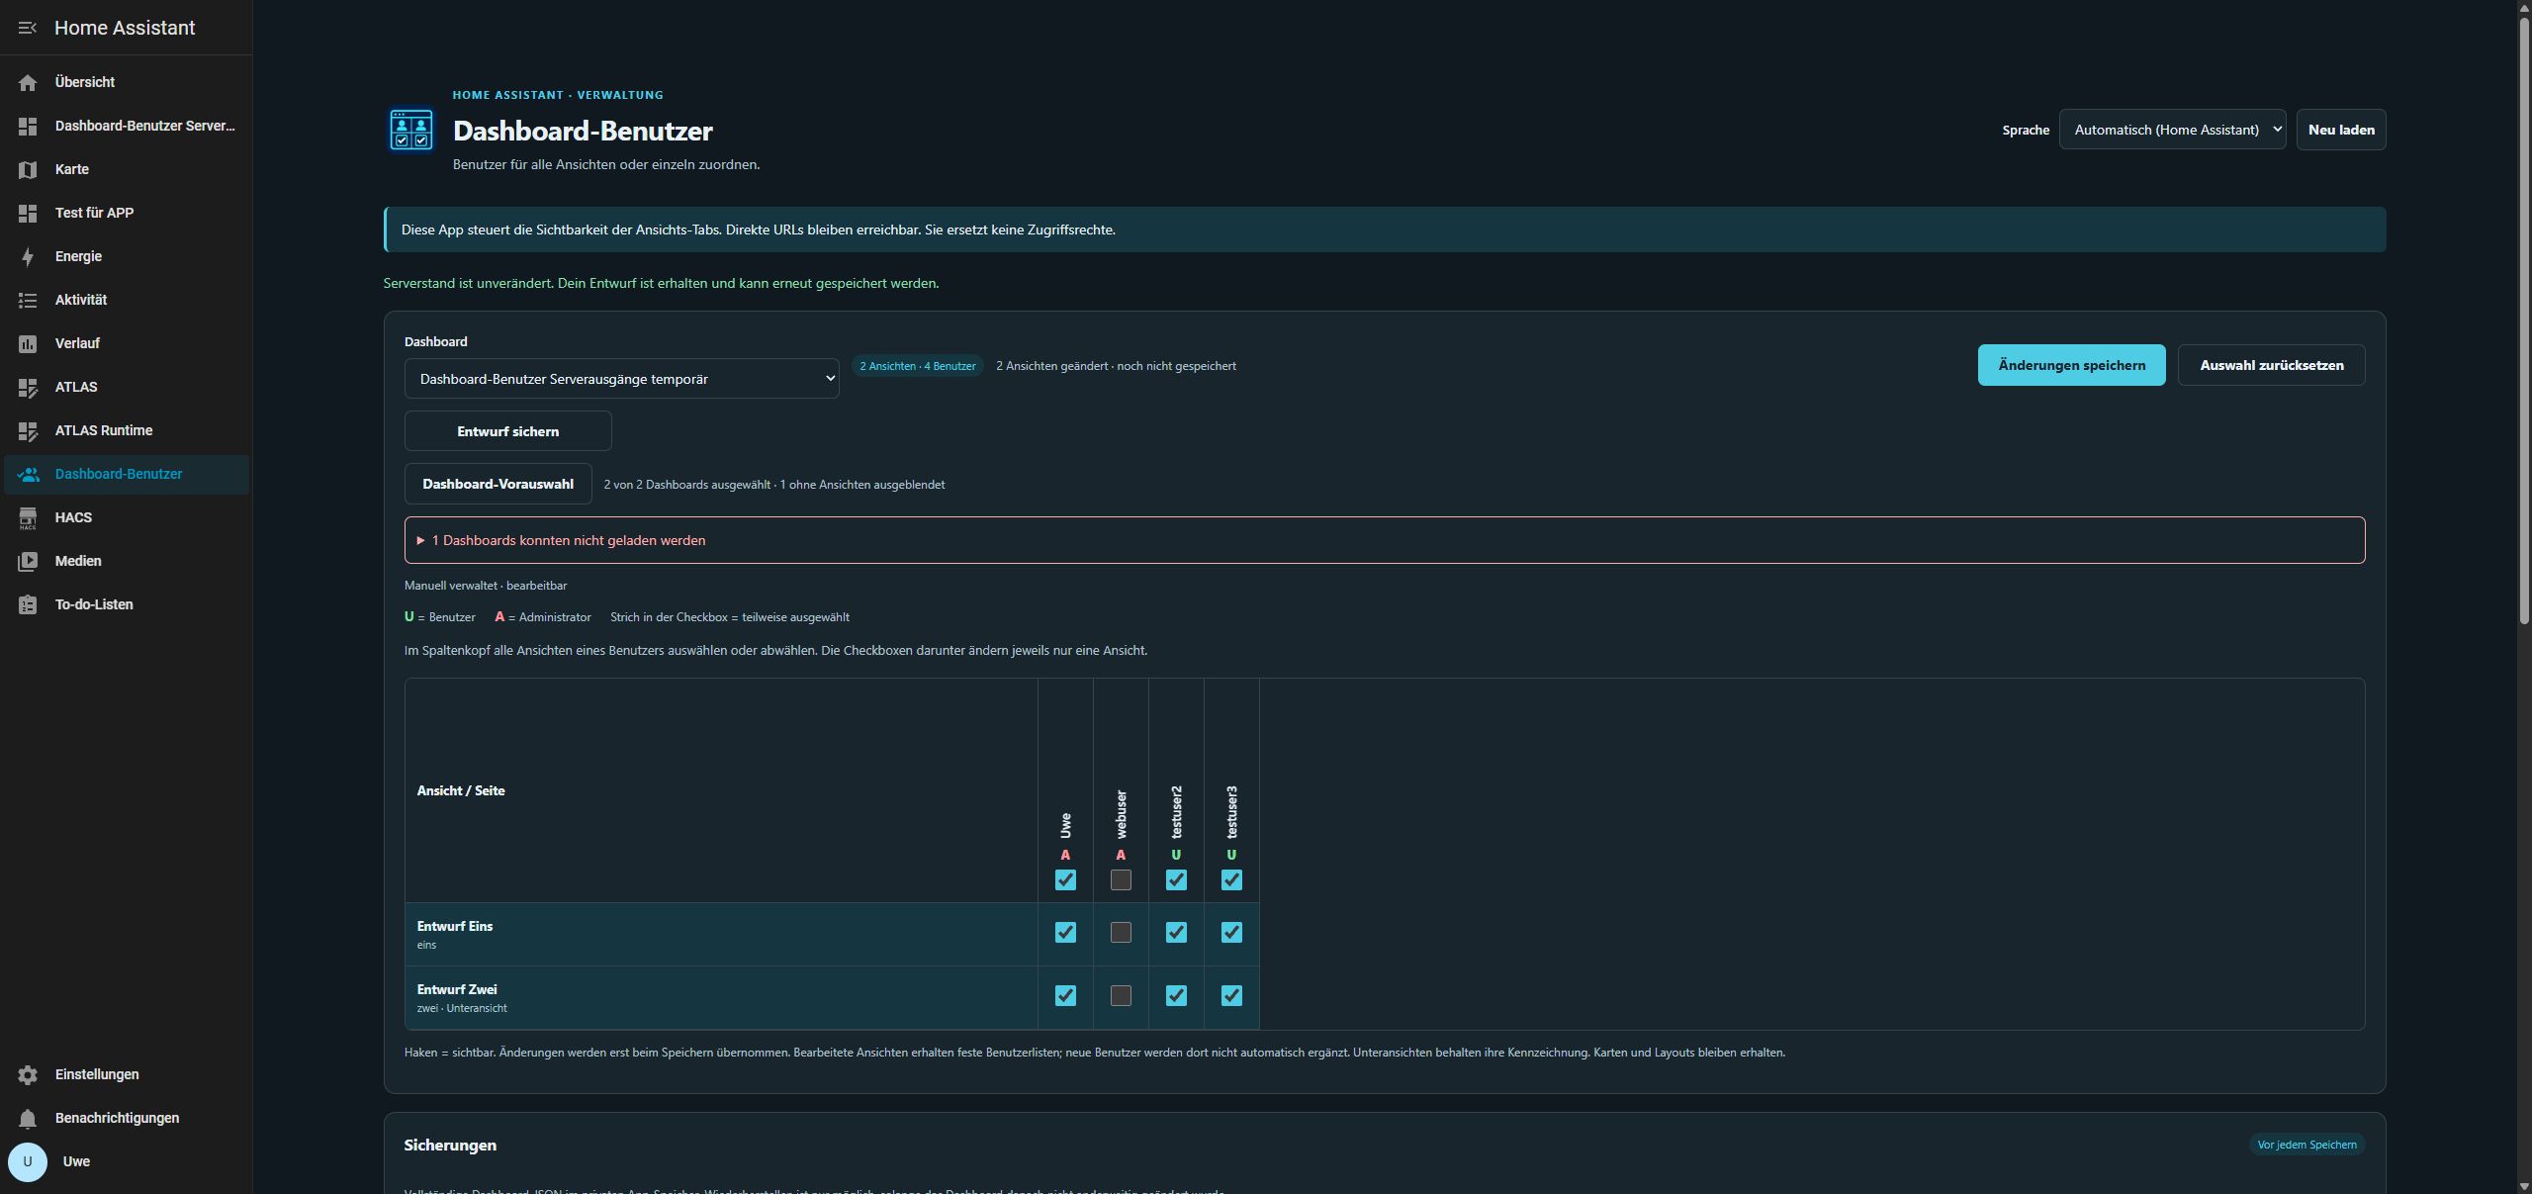Open the Einstellungen gear icon

pos(28,1074)
